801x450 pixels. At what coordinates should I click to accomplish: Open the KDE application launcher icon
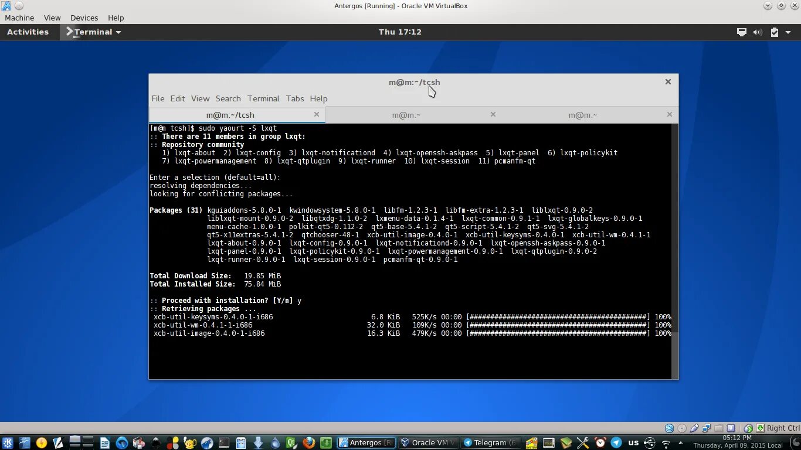pyautogui.click(x=7, y=443)
